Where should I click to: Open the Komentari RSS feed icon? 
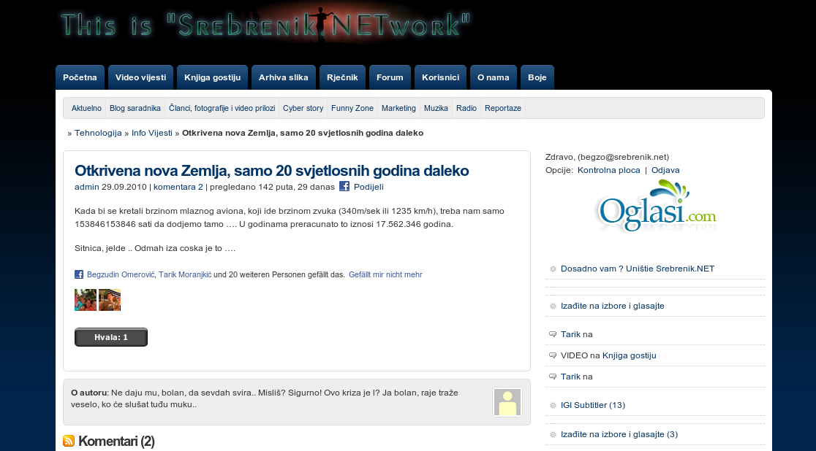click(69, 441)
